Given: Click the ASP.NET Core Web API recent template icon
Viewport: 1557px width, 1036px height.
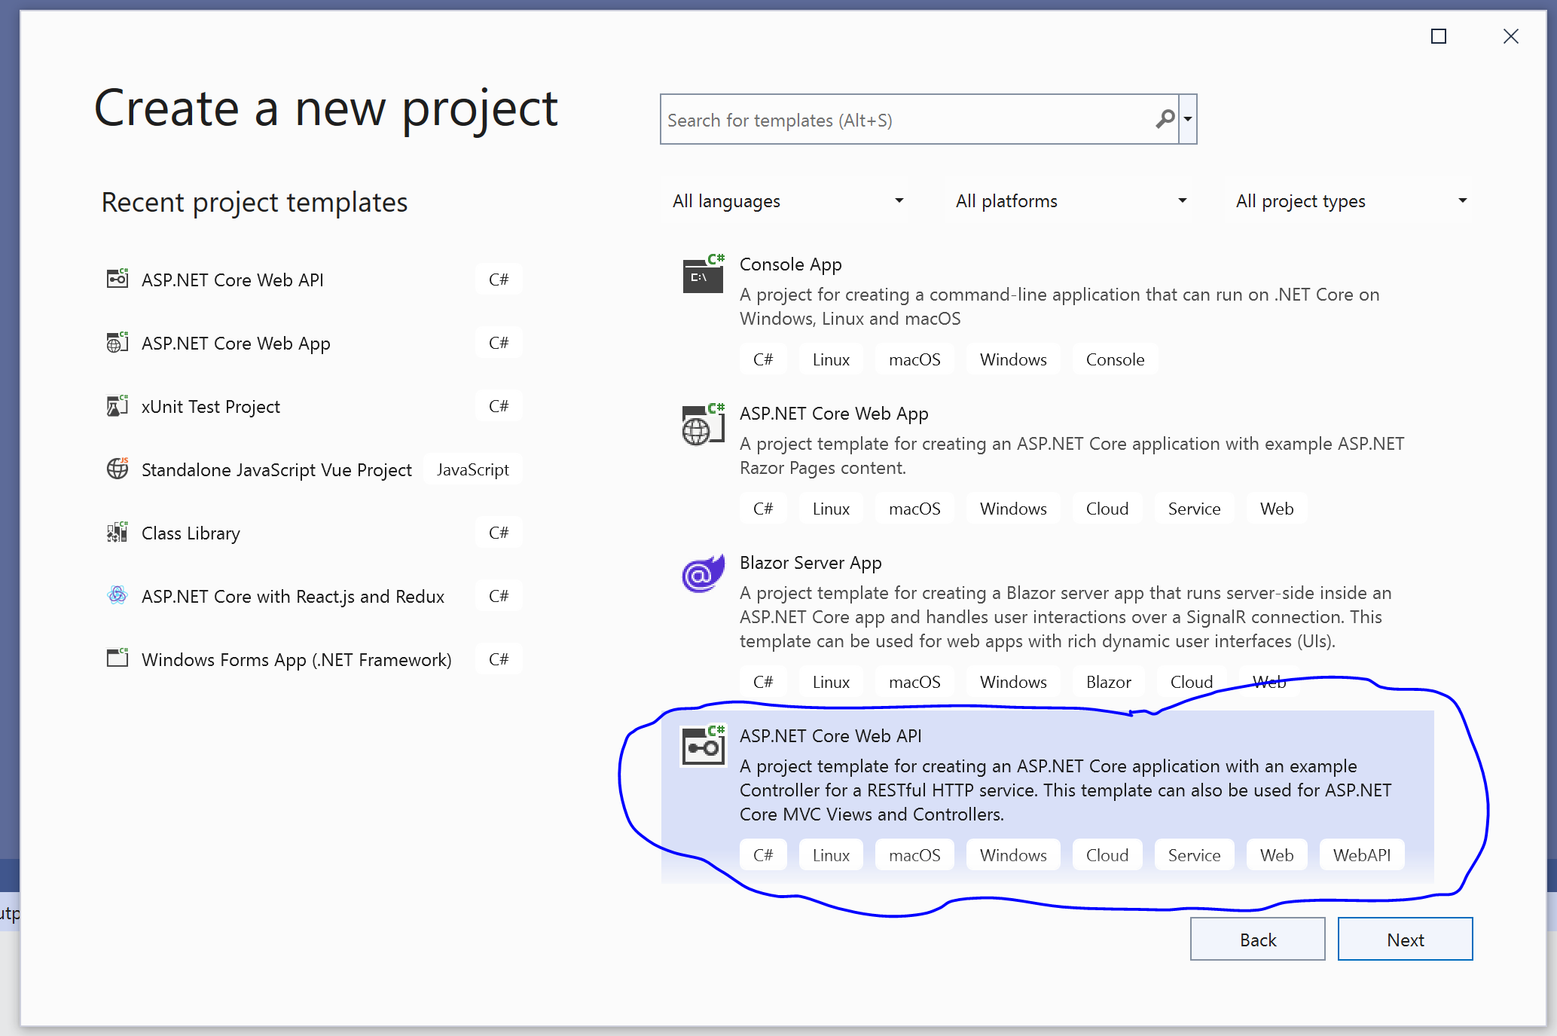Looking at the screenshot, I should click(118, 279).
